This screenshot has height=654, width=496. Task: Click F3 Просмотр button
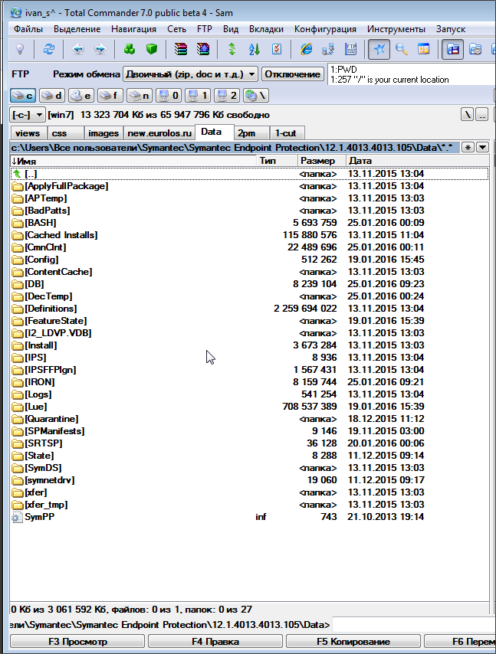(x=77, y=642)
